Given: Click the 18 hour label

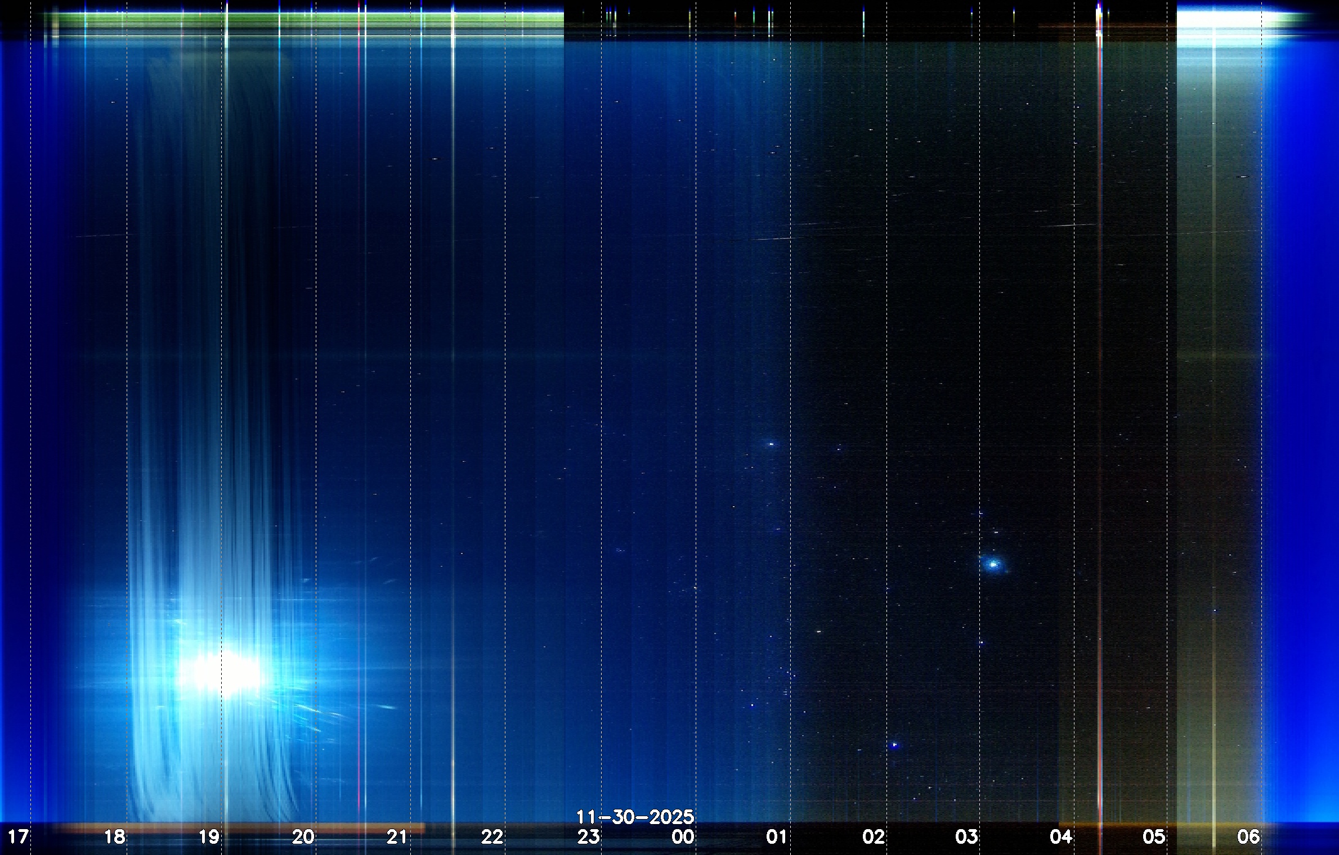Looking at the screenshot, I should [114, 837].
